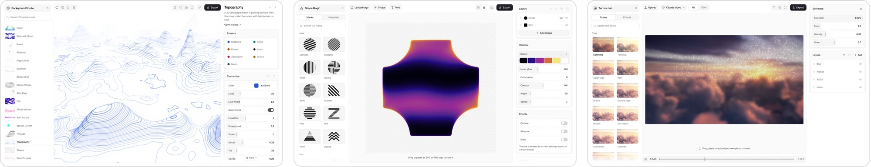
Task: Remove a color with minus in Thermal Colors
Action: pos(561,54)
